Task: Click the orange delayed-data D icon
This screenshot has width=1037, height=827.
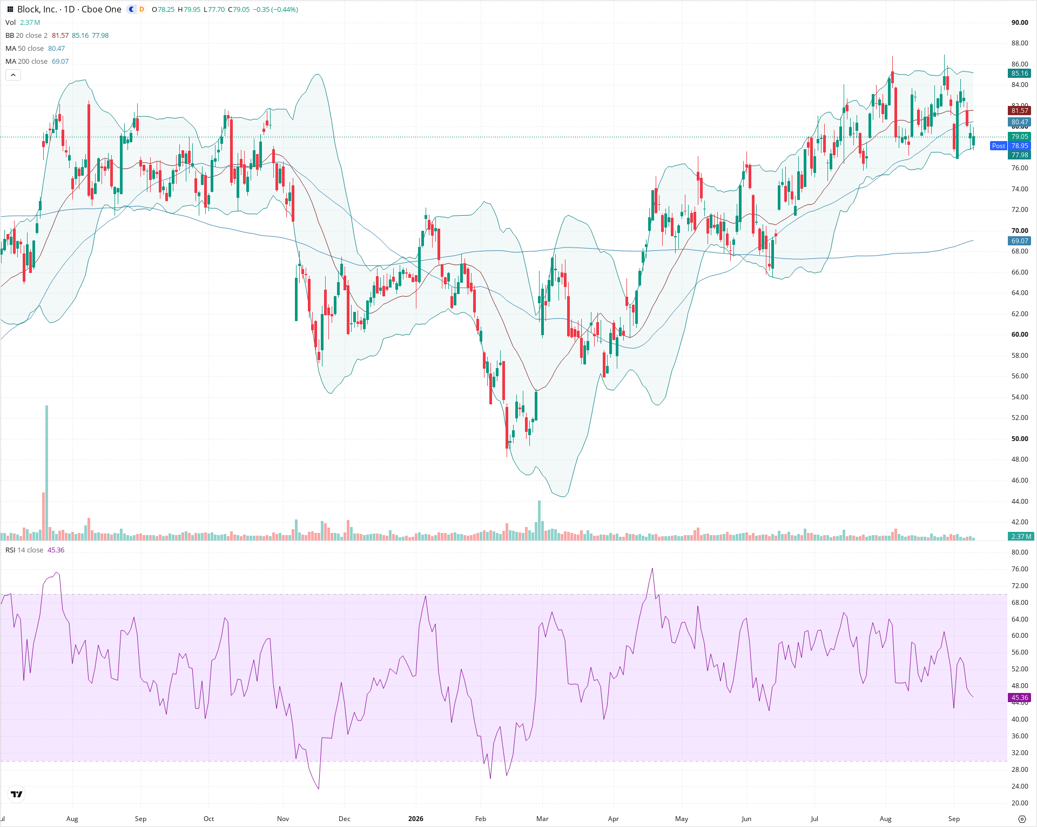Action: click(142, 9)
